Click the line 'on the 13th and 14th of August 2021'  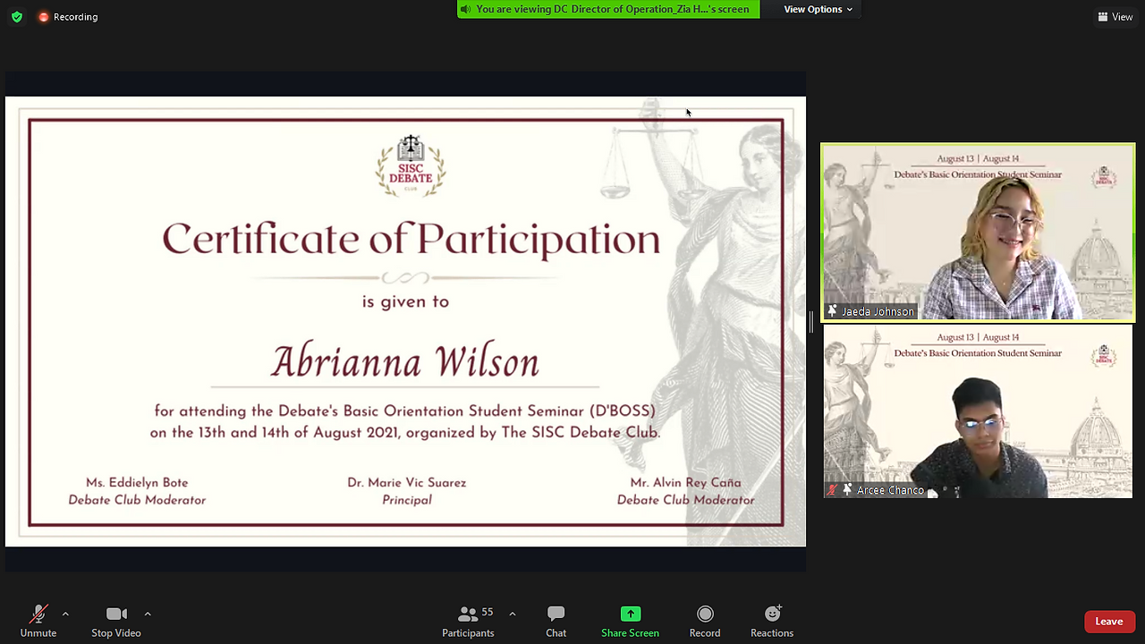[405, 433]
